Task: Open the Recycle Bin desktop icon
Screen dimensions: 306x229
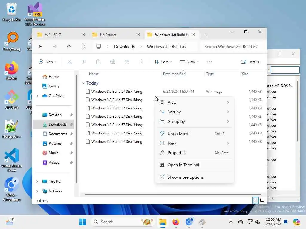Action: coord(12,12)
